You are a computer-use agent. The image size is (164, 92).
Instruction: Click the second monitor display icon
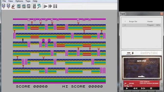[24, 6]
